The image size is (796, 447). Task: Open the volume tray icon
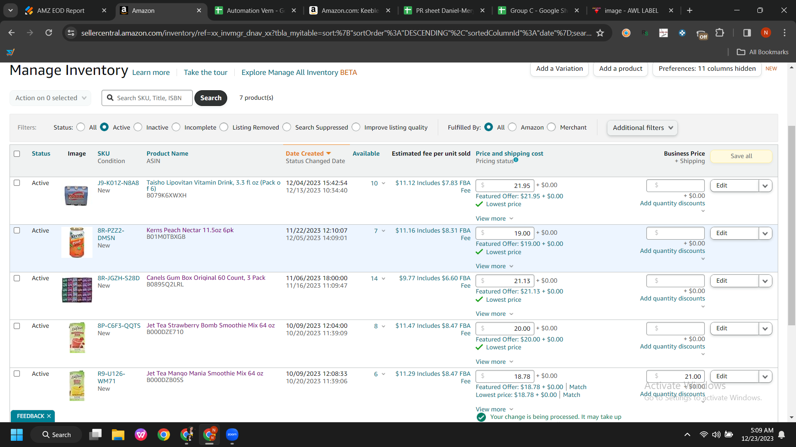[x=716, y=435]
